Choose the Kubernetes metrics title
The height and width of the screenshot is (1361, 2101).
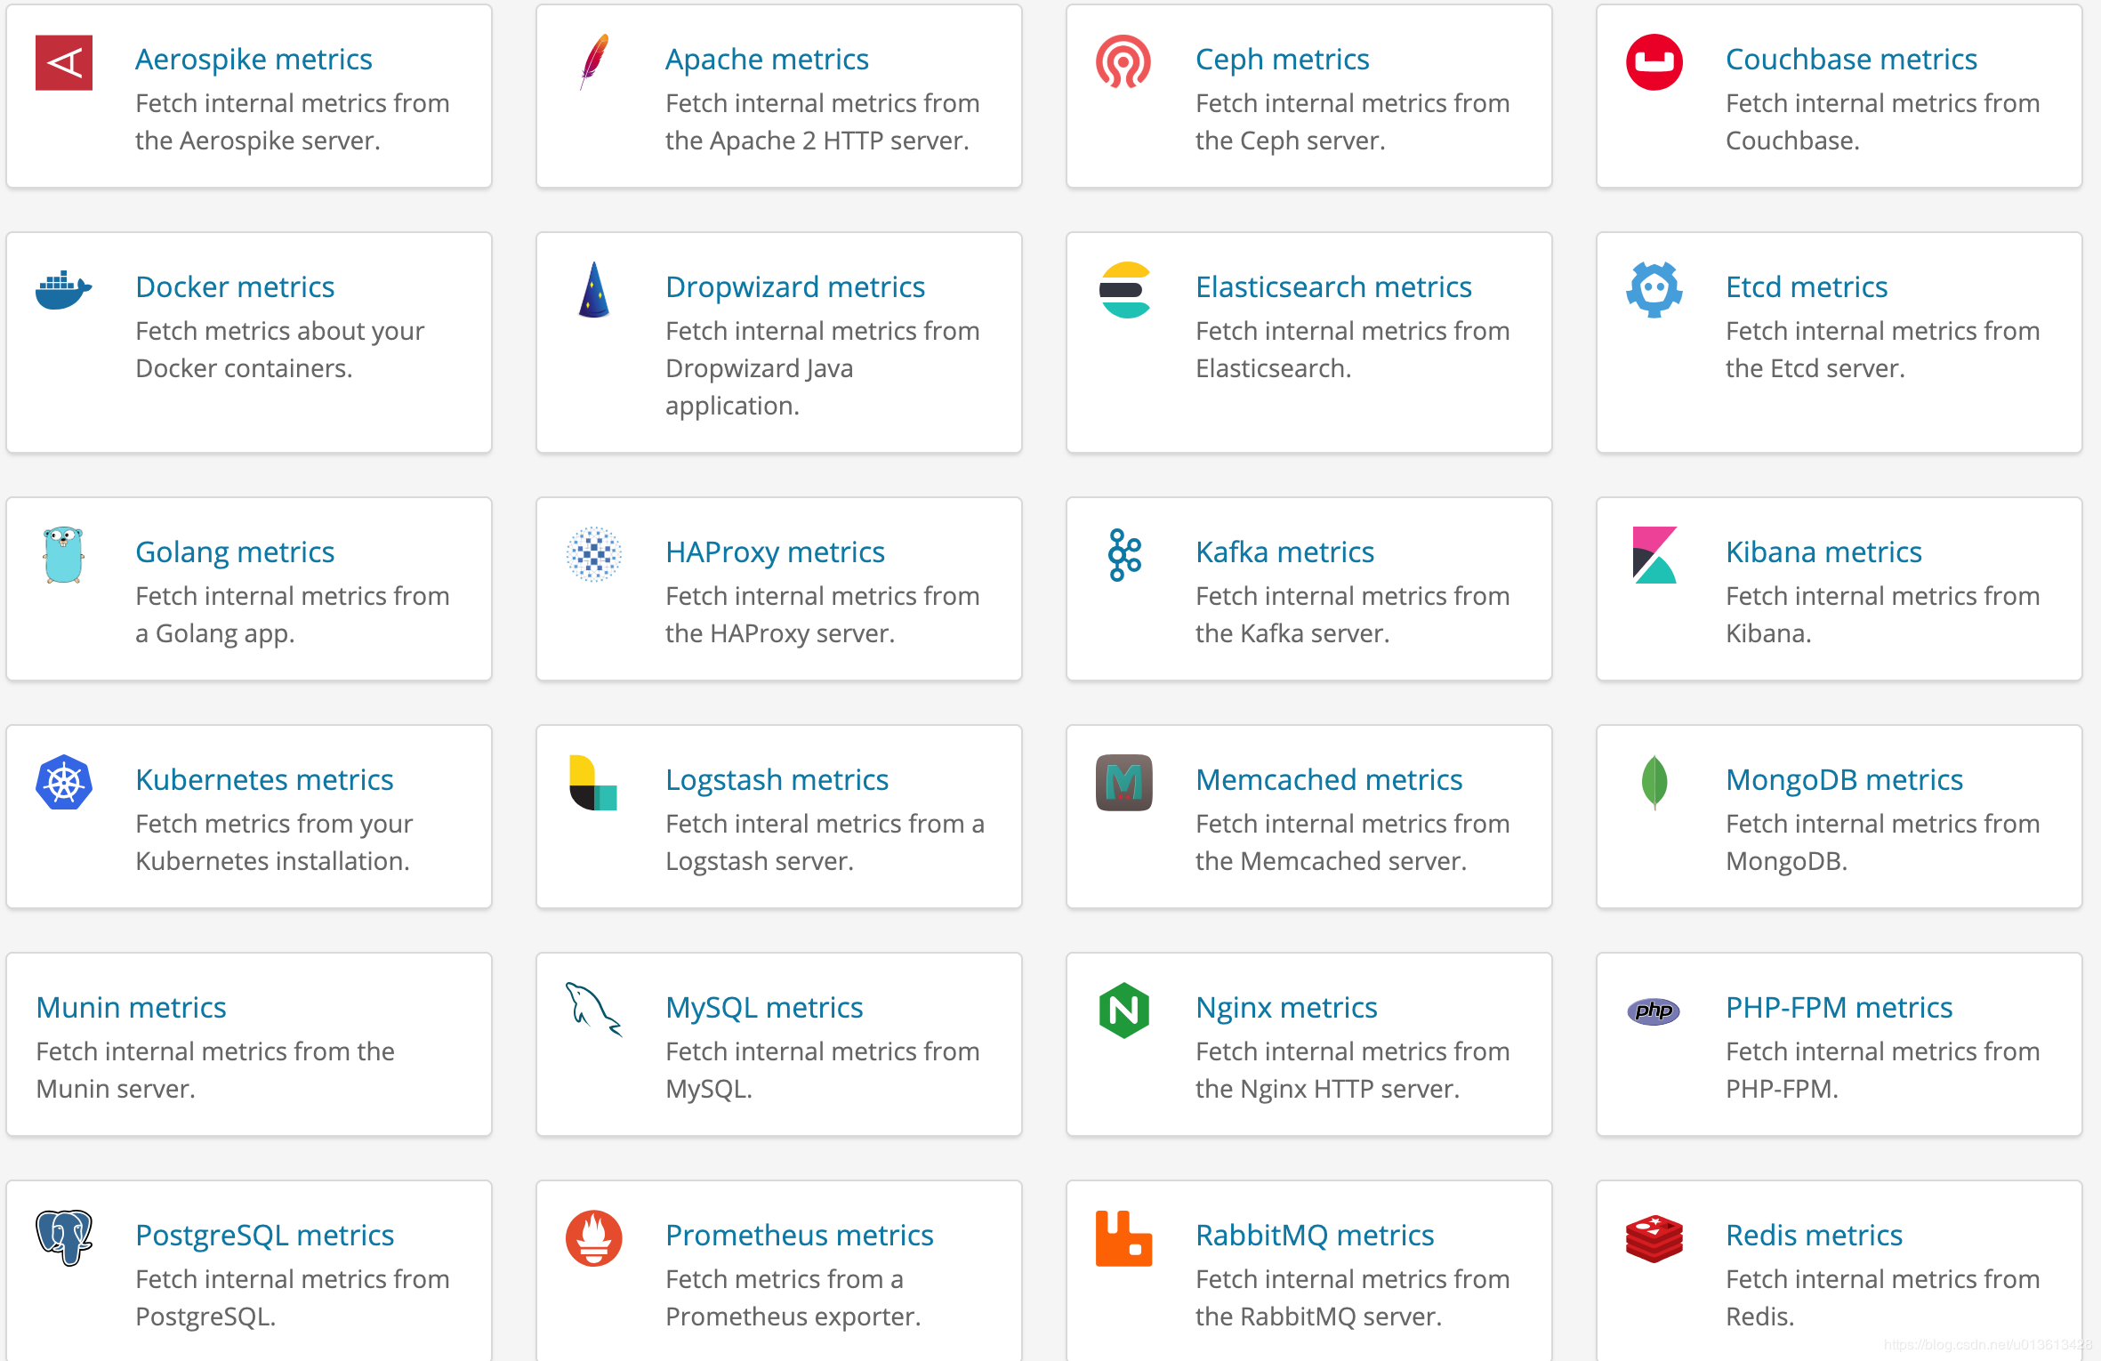click(x=264, y=779)
